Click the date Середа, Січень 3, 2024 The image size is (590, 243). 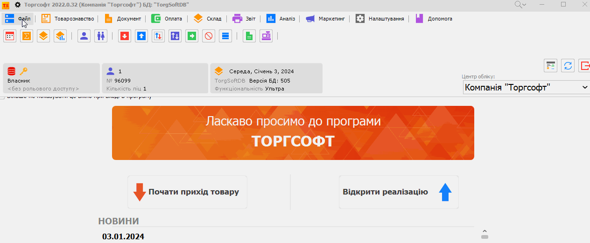(261, 71)
